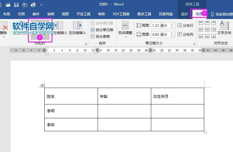Viewport: 233px width, 152px height.
Task: Click the 高度 field showing 1.23 厘米
Action: pos(160,26)
